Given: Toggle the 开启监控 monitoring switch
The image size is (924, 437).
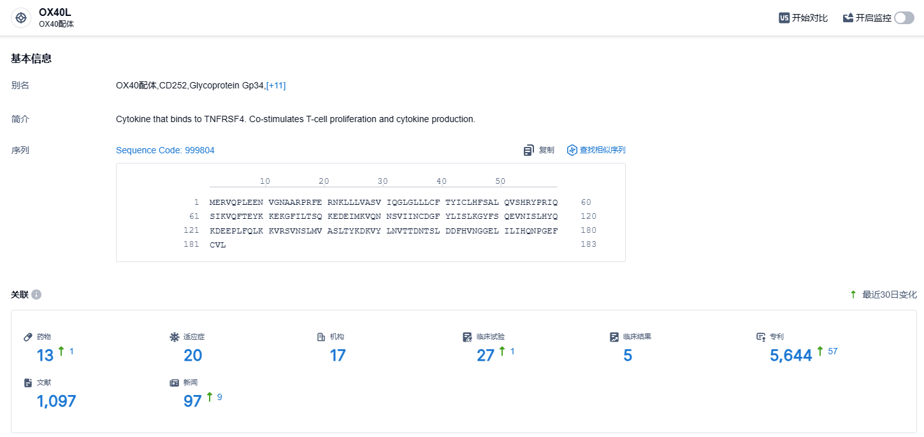Looking at the screenshot, I should point(904,18).
